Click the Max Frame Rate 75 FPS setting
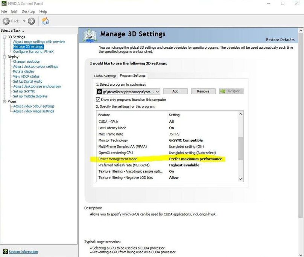The width and height of the screenshot is (304, 257). pos(174,134)
